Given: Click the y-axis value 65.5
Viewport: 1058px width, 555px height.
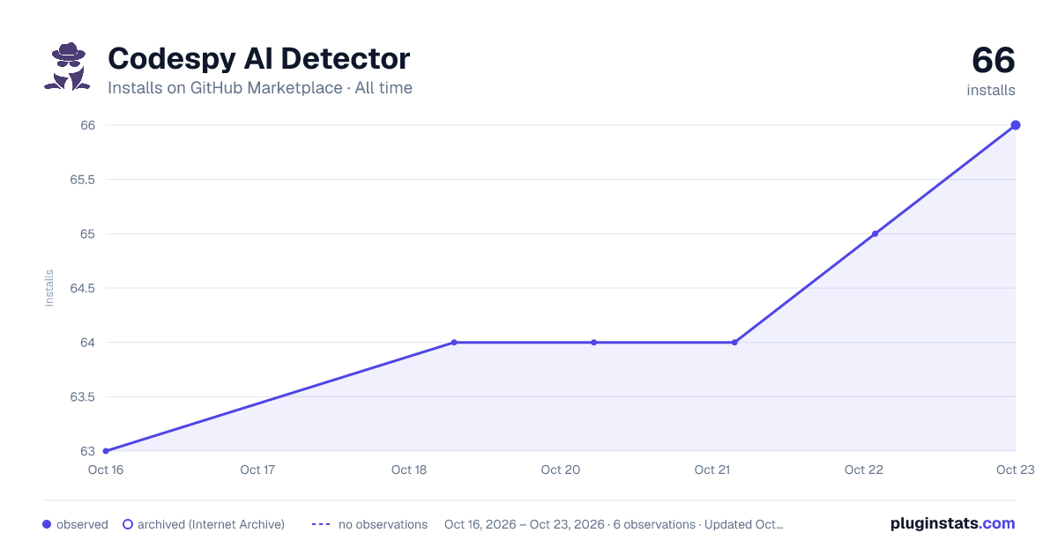Looking at the screenshot, I should (x=83, y=180).
